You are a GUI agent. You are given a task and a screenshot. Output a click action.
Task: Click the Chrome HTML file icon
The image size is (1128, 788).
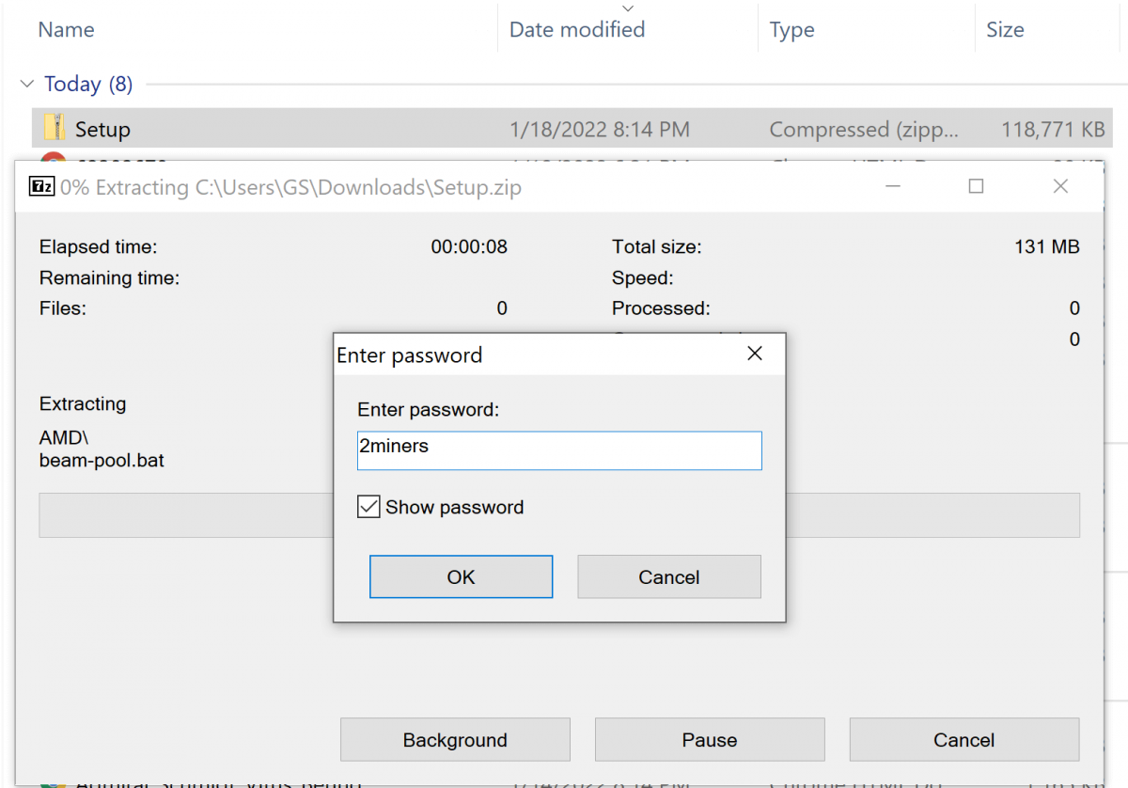54,158
